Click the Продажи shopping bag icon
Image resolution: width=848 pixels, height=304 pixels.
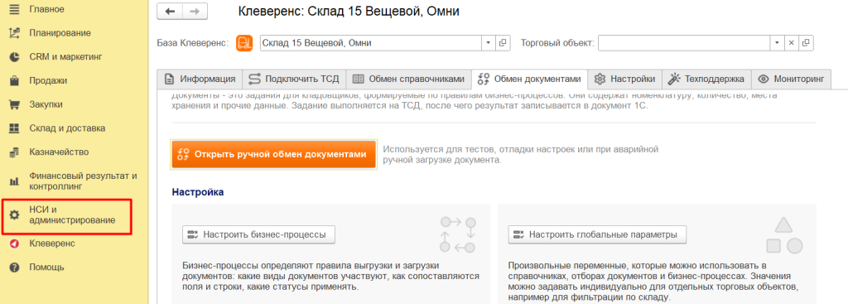click(15, 80)
